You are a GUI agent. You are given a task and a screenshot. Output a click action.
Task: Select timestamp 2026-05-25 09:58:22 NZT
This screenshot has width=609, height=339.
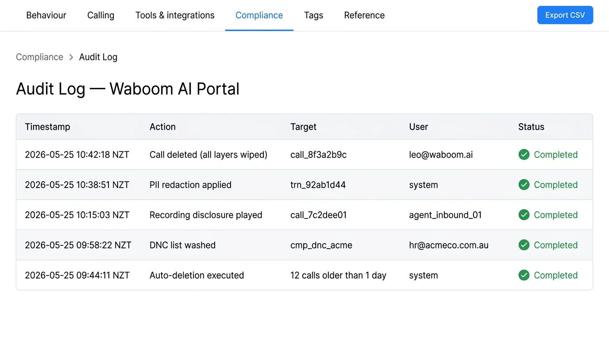pos(78,245)
